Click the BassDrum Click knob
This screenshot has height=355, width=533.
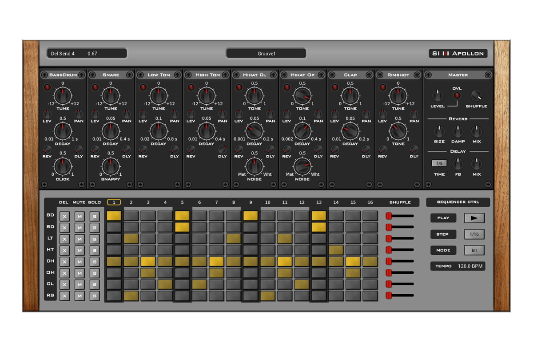[x=63, y=166]
